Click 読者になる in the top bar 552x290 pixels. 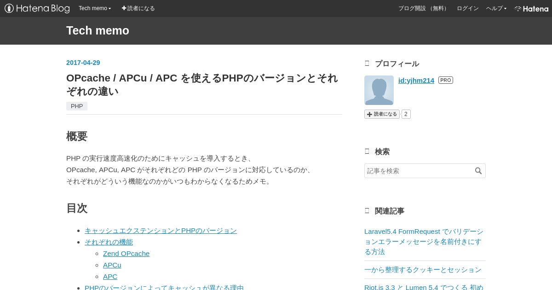138,8
